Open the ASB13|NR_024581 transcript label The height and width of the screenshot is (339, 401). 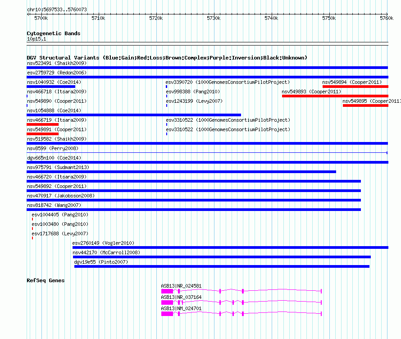pos(181,286)
